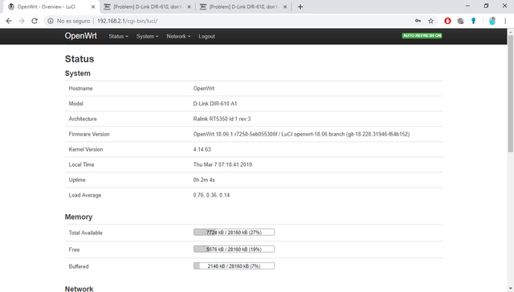Bookmark this page with the star
Viewport: 514px width, 292px height.
tap(430, 21)
